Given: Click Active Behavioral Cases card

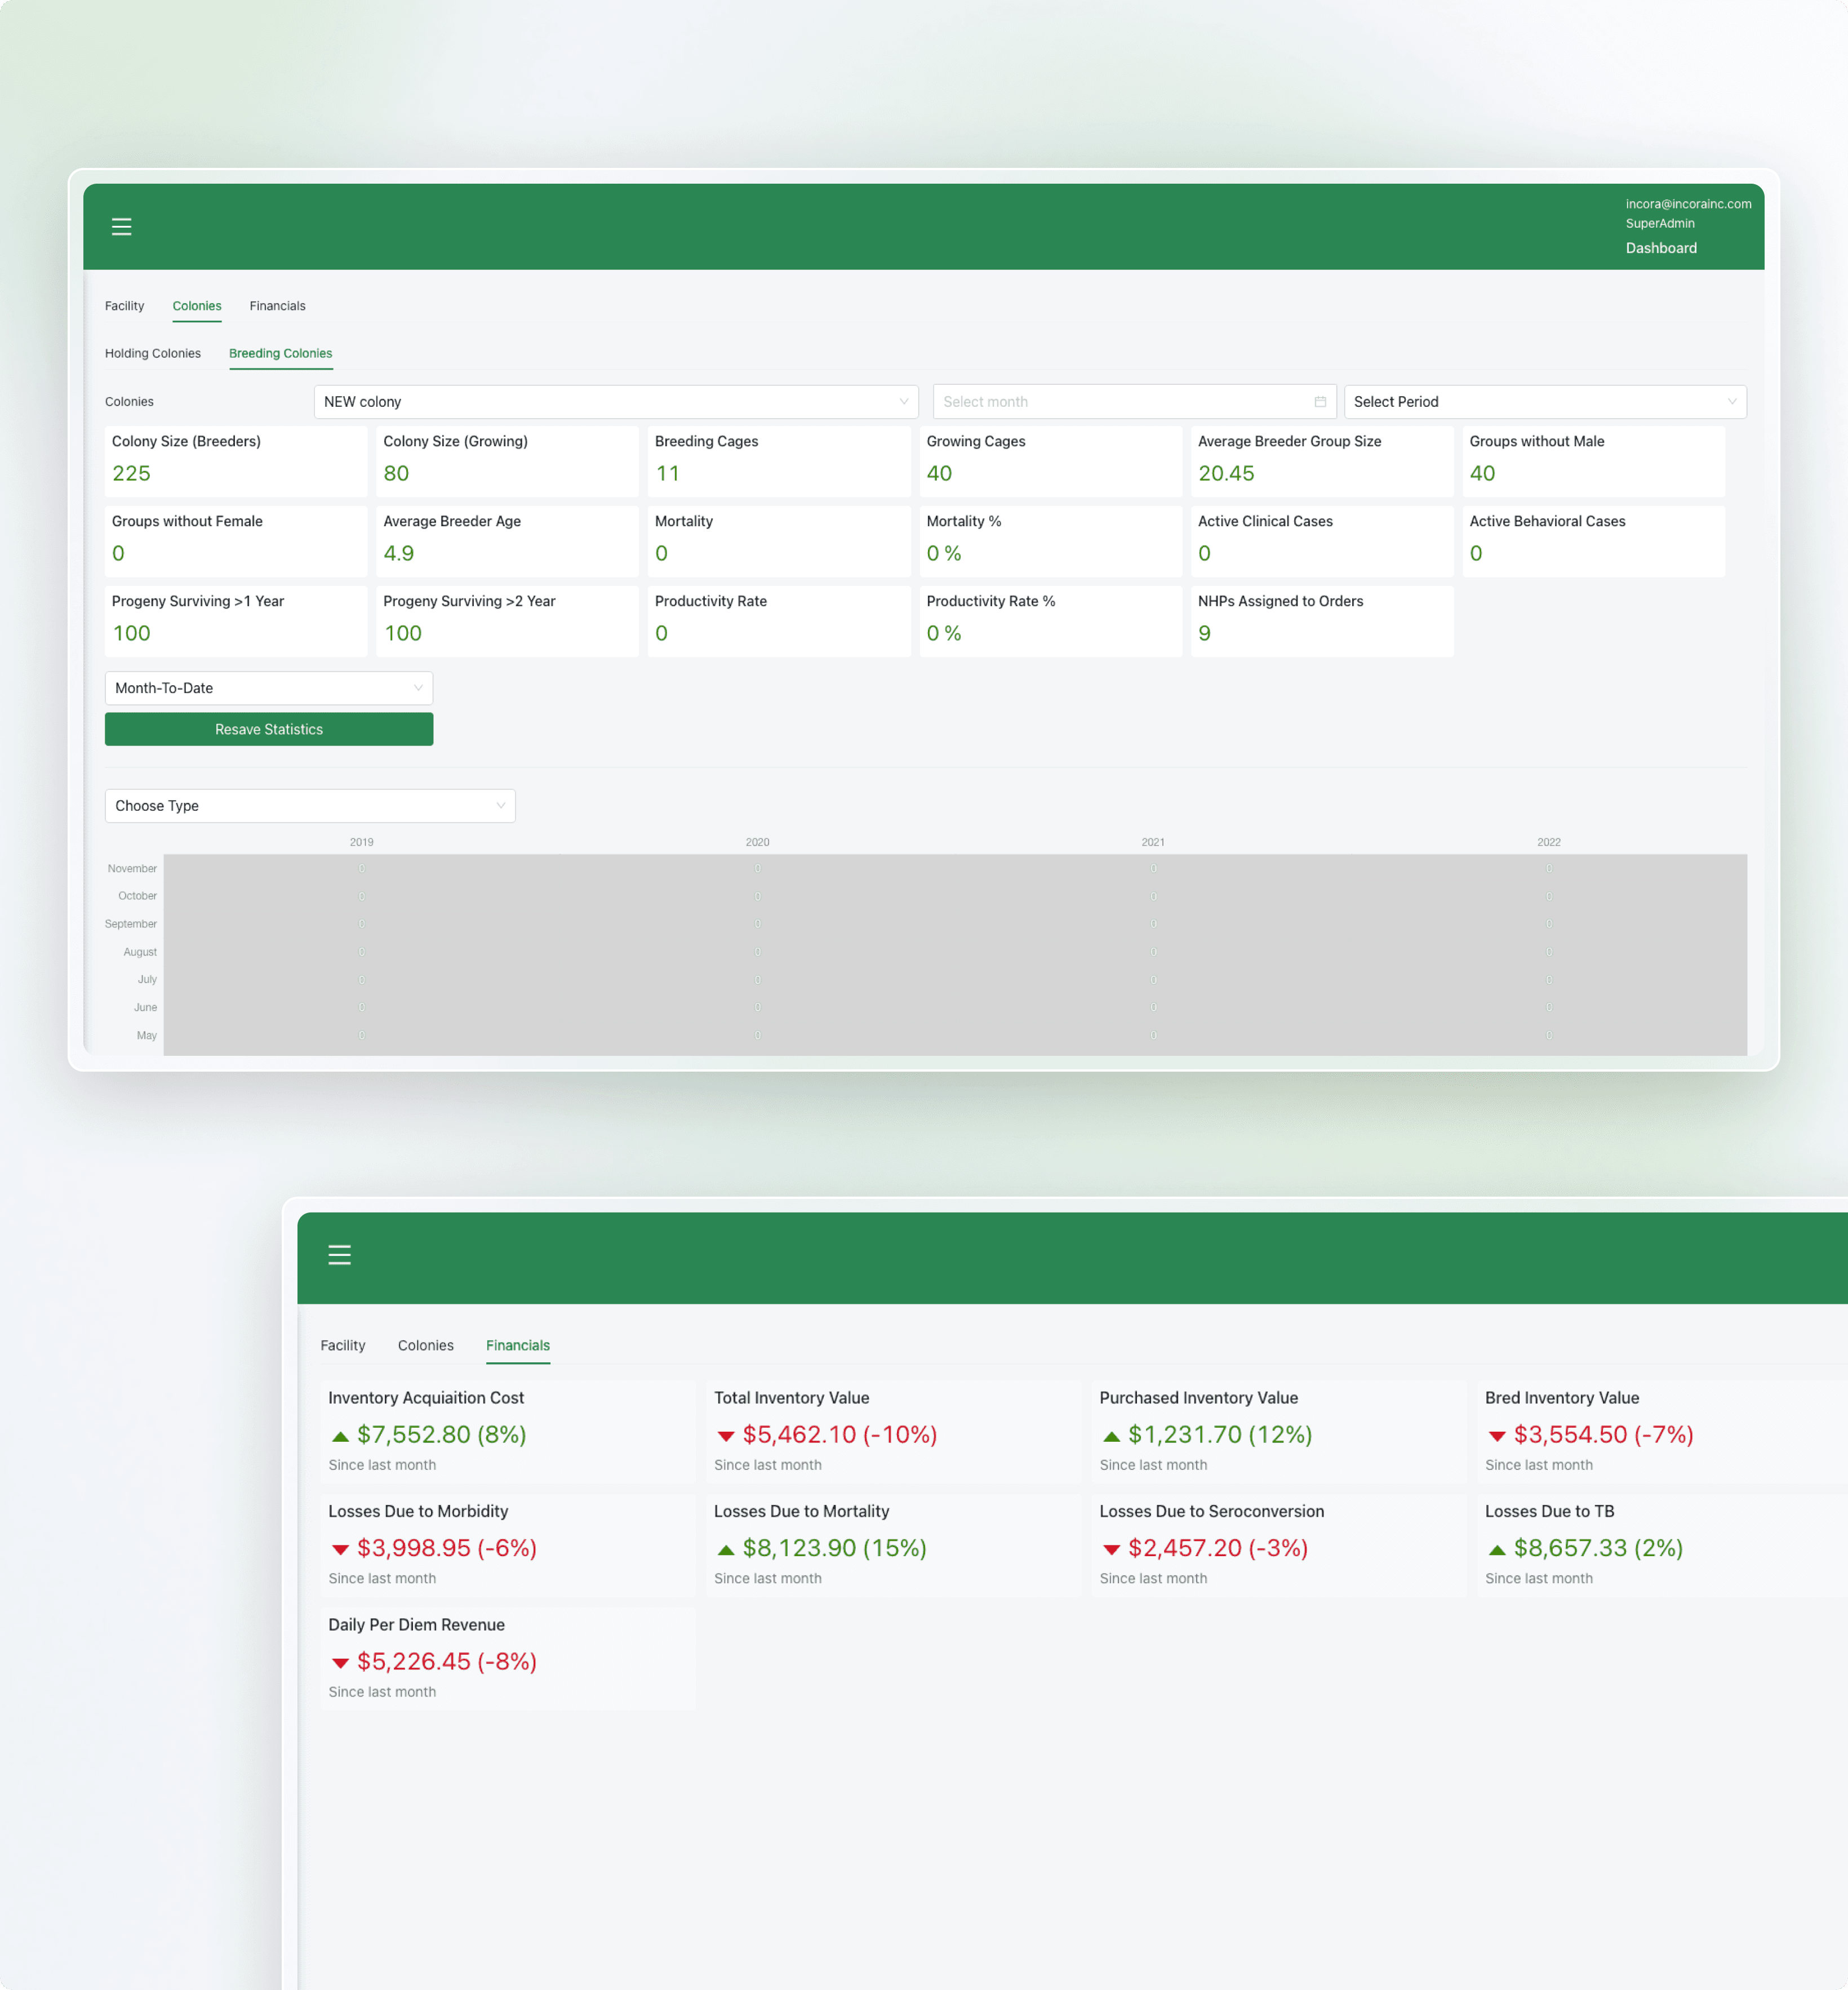Looking at the screenshot, I should 1593,541.
